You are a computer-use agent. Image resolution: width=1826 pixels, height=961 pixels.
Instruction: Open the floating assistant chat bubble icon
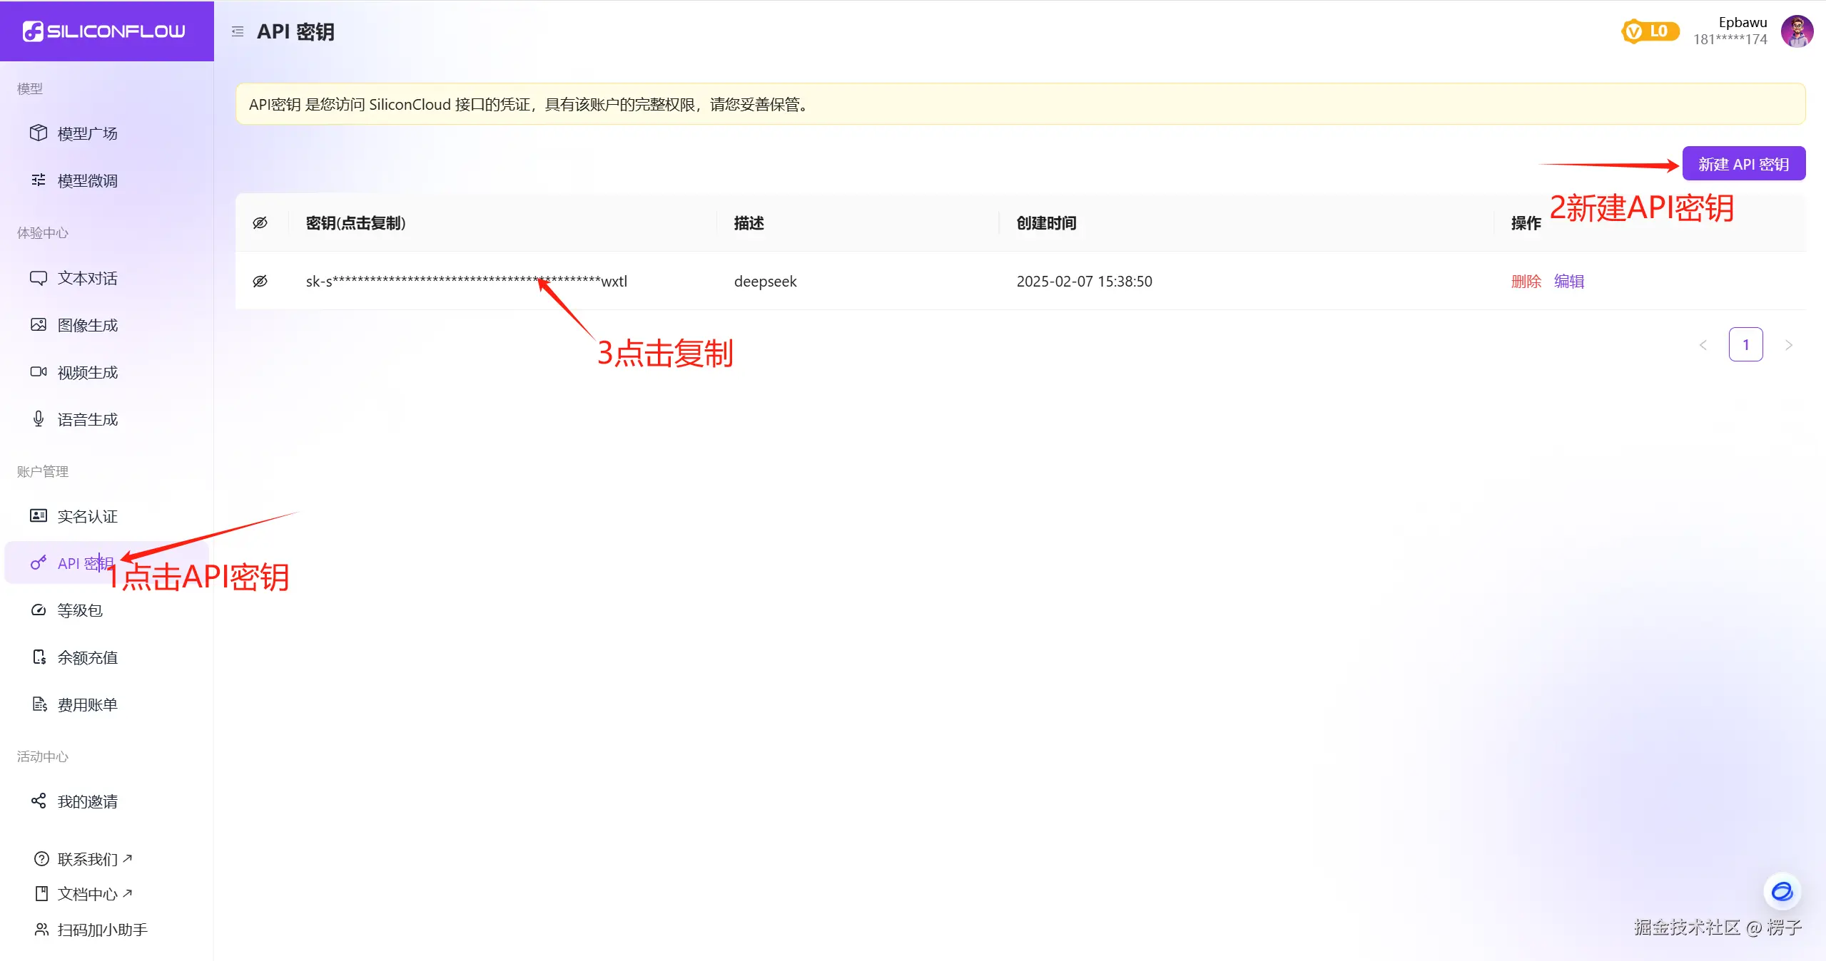[1782, 891]
